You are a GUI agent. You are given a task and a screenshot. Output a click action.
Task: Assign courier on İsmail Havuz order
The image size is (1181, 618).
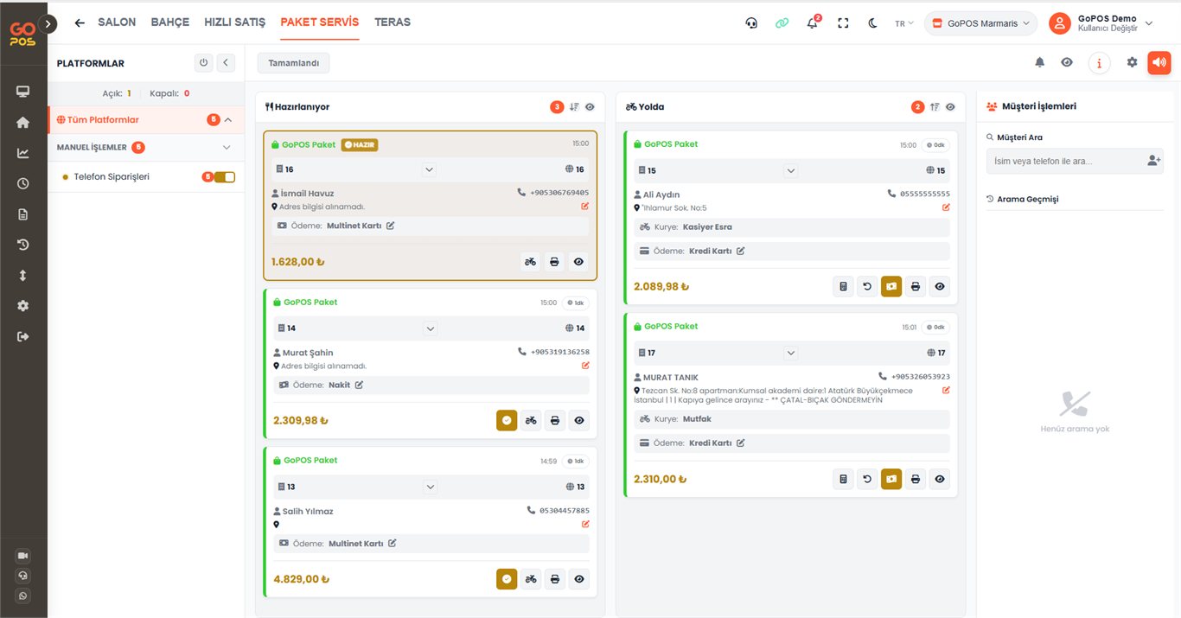click(530, 262)
